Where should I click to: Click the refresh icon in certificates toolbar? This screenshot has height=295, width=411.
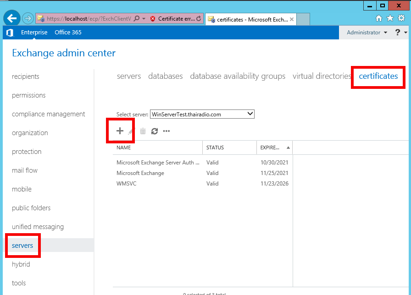tap(155, 131)
